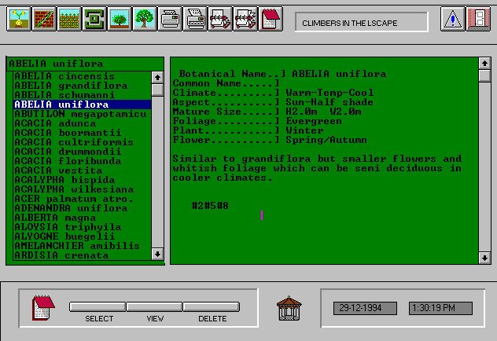Image resolution: width=497 pixels, height=341 pixels.
Task: Select ABELIA cincensis in the list
Action: [x=82, y=76]
